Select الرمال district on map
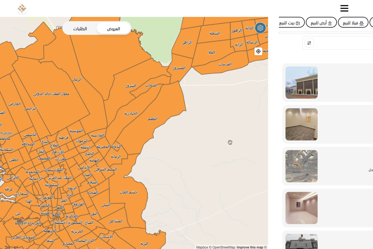The height and width of the screenshot is (249, 373). (x=76, y=79)
